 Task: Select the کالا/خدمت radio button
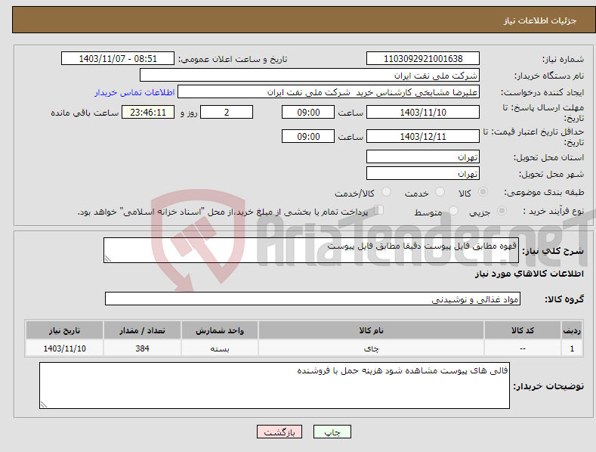coord(386,192)
